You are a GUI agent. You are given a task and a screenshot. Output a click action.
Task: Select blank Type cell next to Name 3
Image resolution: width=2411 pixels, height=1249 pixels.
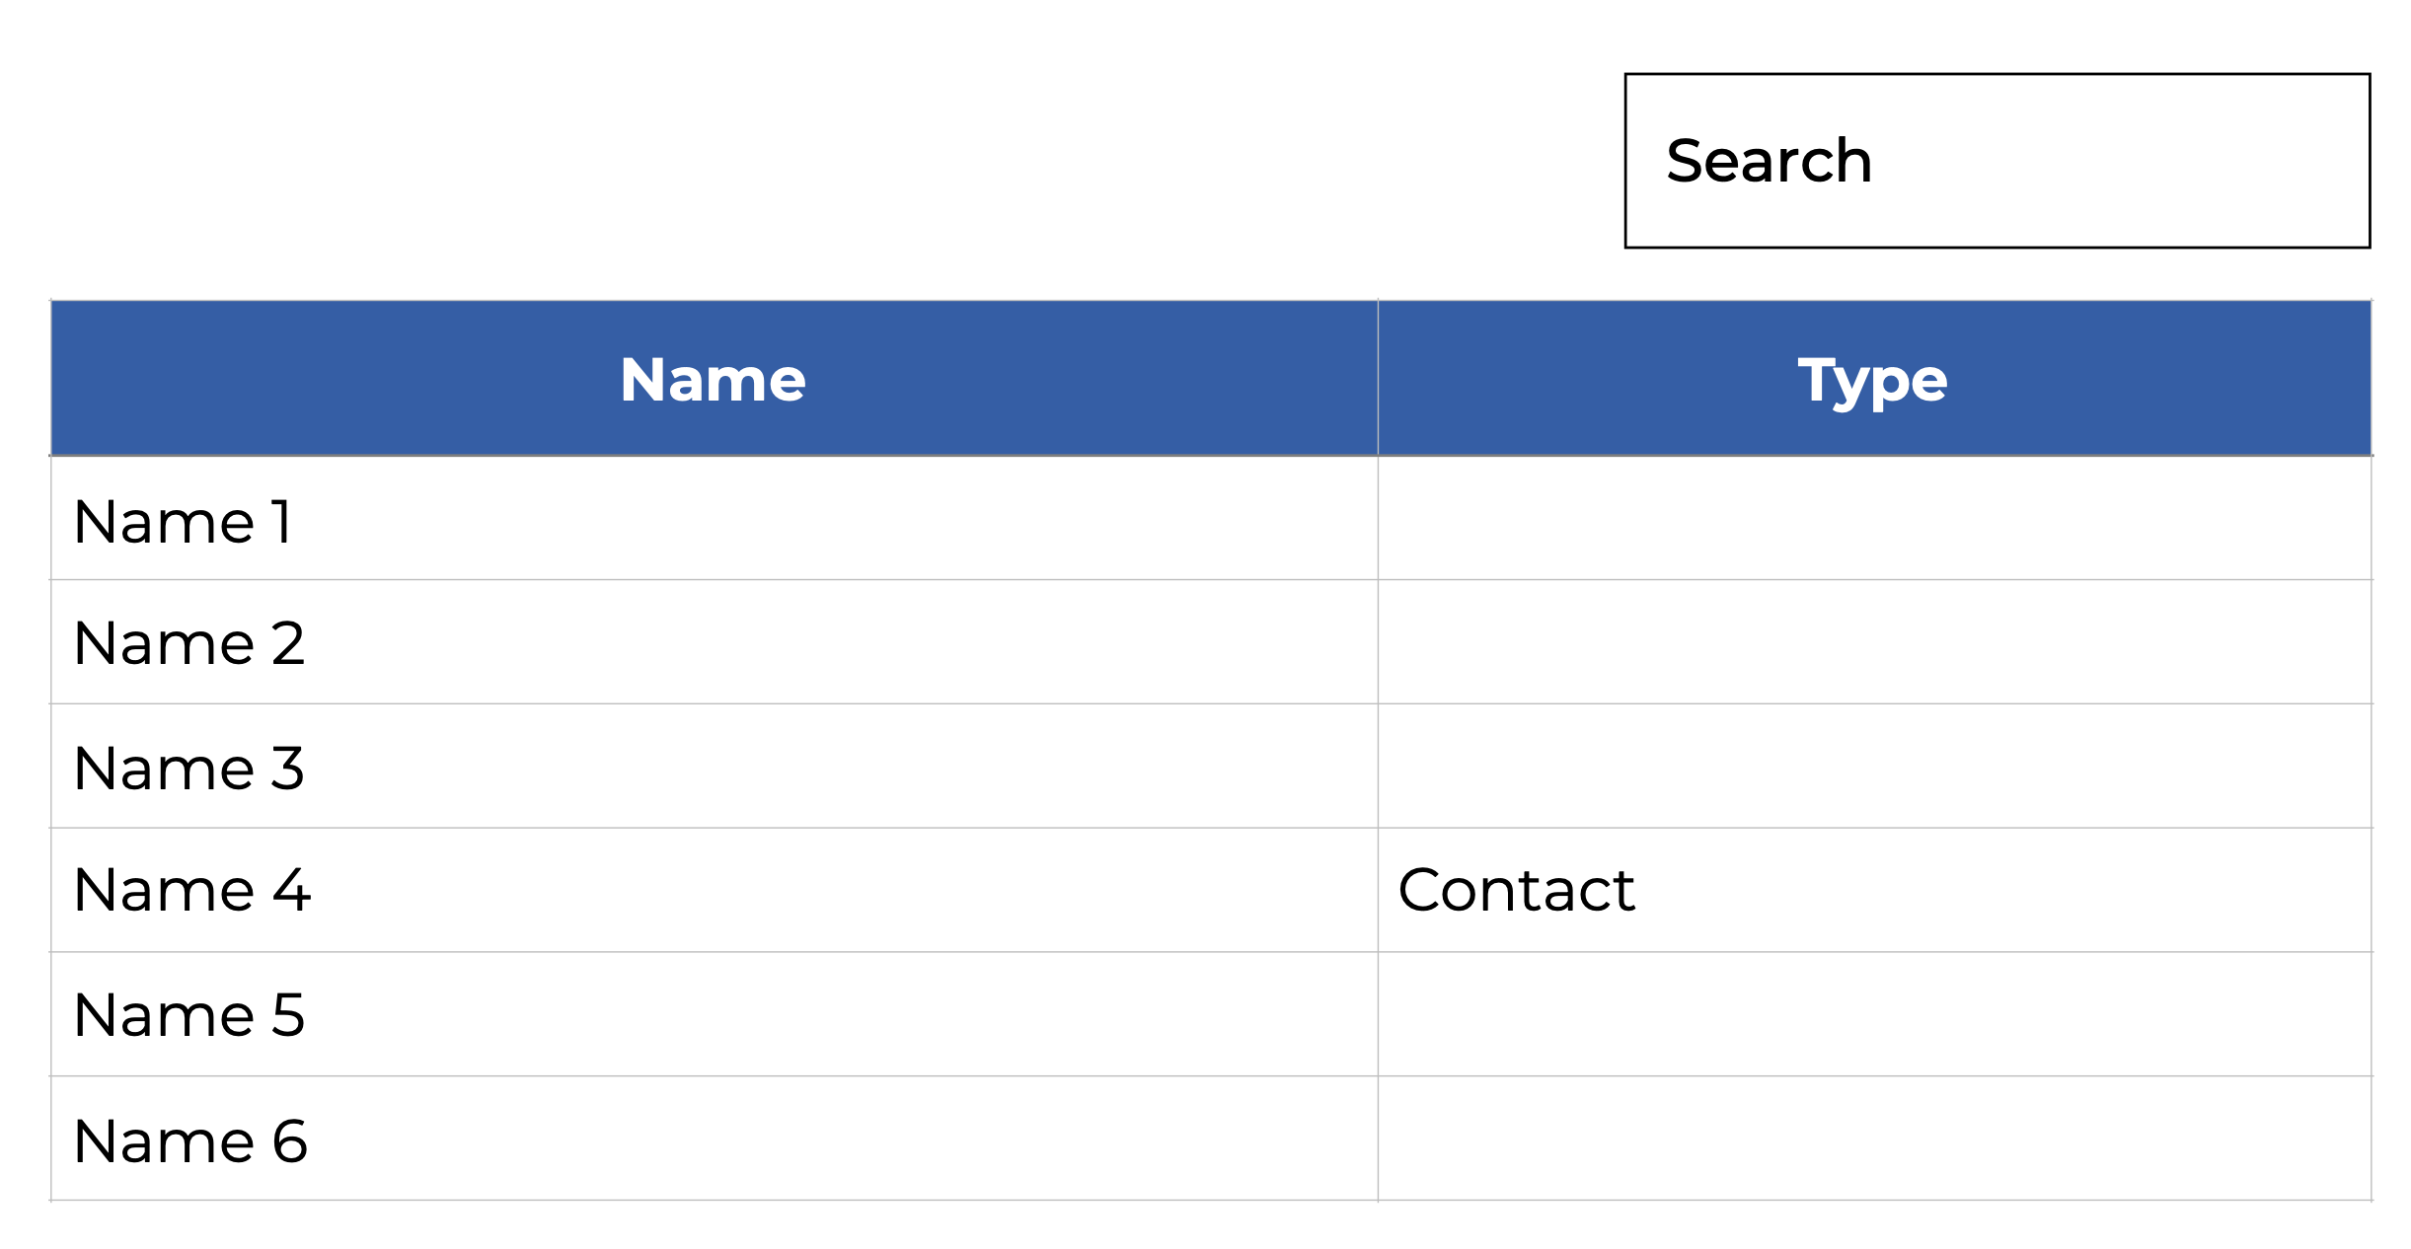1873,767
